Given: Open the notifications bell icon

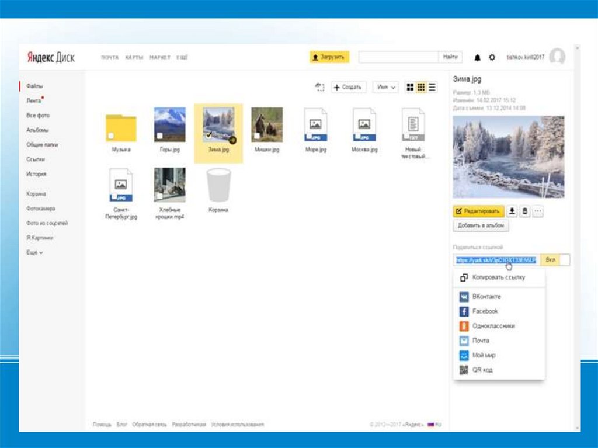Looking at the screenshot, I should 477,58.
